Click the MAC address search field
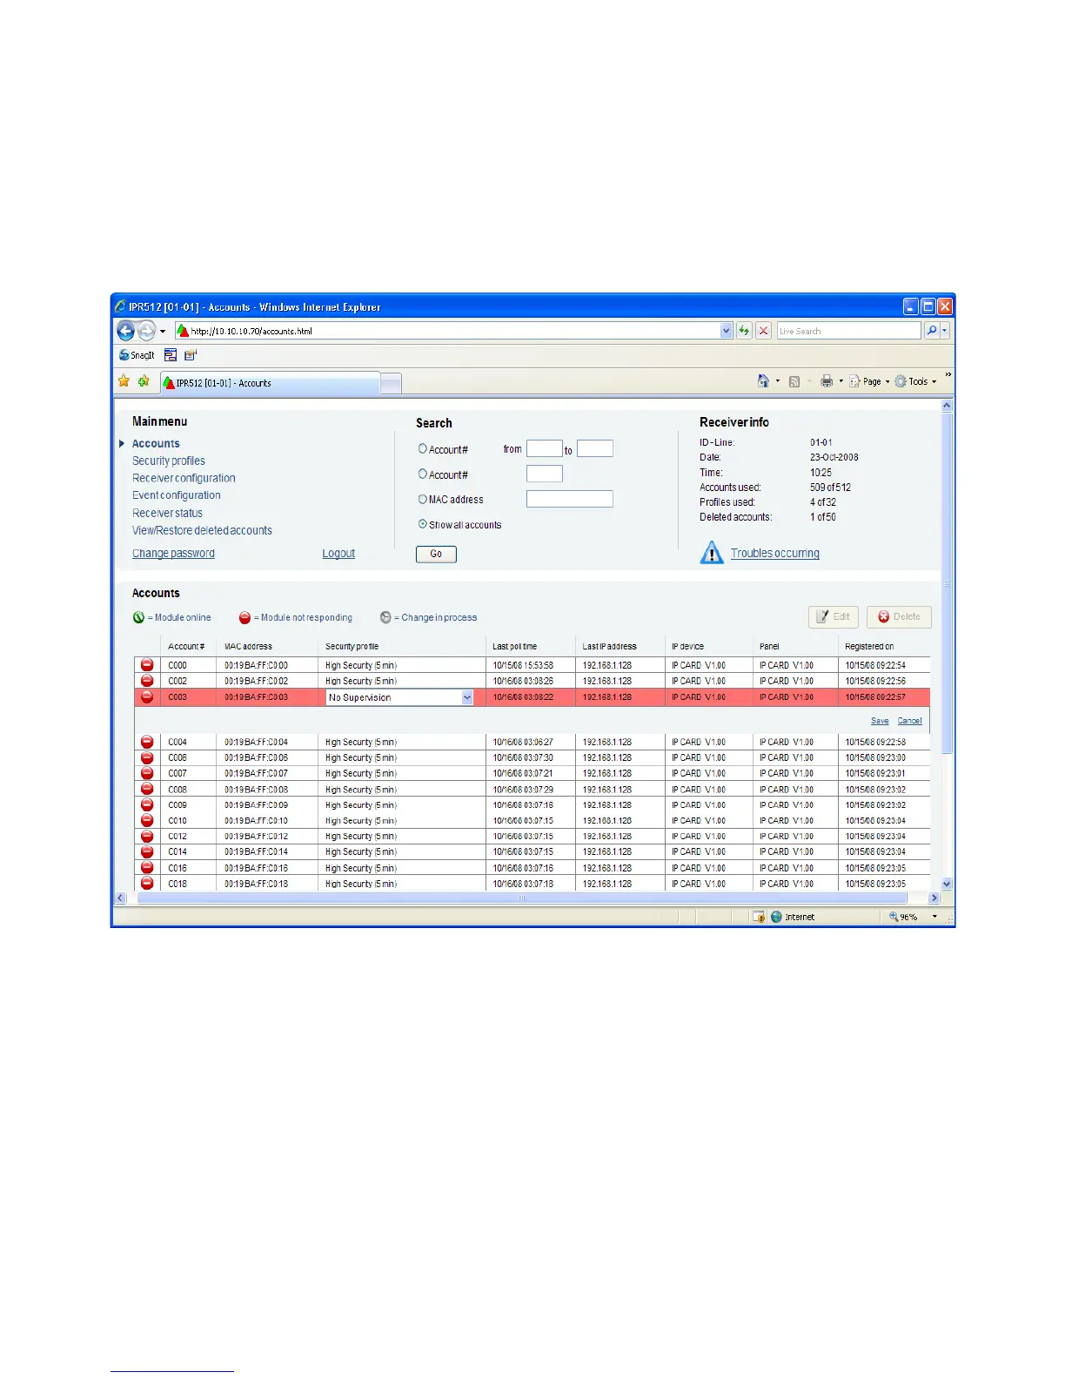Screen dimensions: 1065x1379 570,499
